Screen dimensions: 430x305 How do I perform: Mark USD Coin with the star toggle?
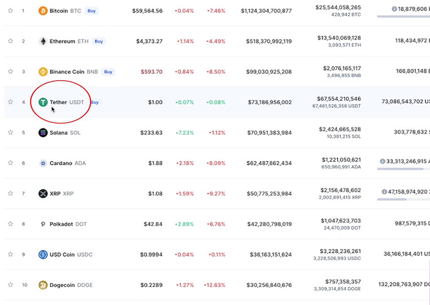(x=10, y=254)
